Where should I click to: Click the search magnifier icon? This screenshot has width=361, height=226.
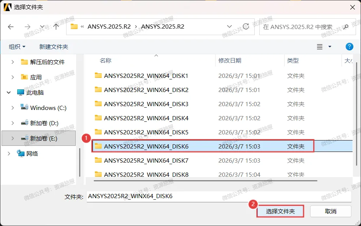pyautogui.click(x=345, y=27)
